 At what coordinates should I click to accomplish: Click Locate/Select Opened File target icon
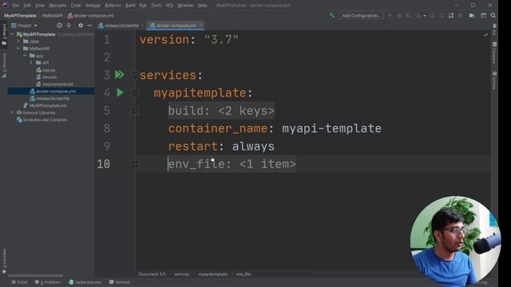(59, 26)
